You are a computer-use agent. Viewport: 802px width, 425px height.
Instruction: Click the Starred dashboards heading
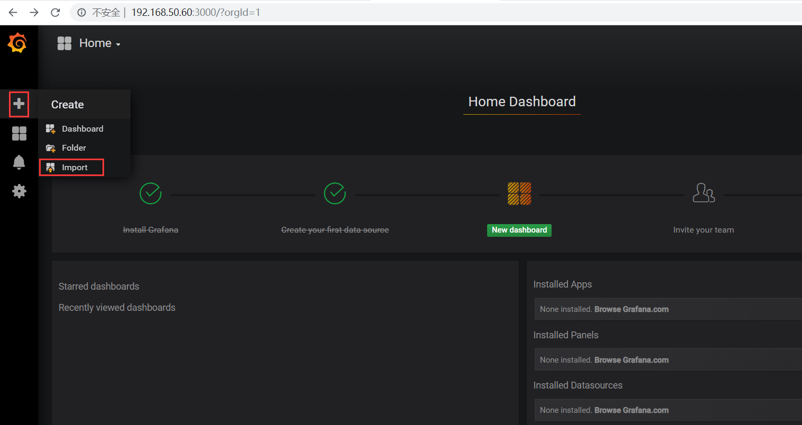pyautogui.click(x=99, y=287)
